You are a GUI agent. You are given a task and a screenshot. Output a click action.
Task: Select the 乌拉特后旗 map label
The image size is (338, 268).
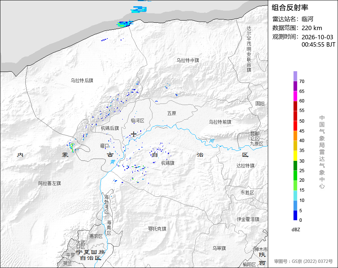click(x=82, y=80)
